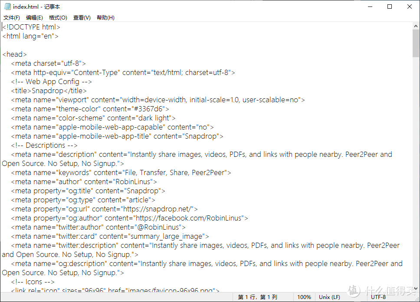Click the <head> tag line
The width and height of the screenshot is (420, 302).
pyautogui.click(x=14, y=54)
